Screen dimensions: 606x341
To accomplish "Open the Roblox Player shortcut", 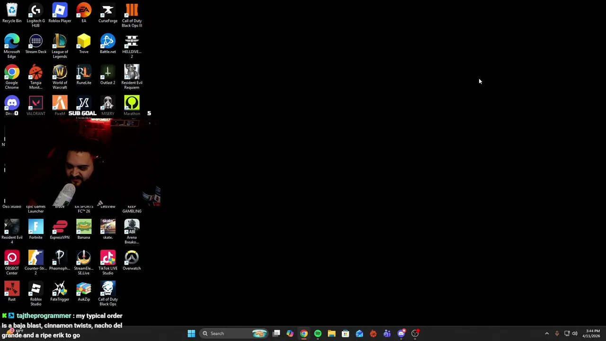I will click(60, 13).
